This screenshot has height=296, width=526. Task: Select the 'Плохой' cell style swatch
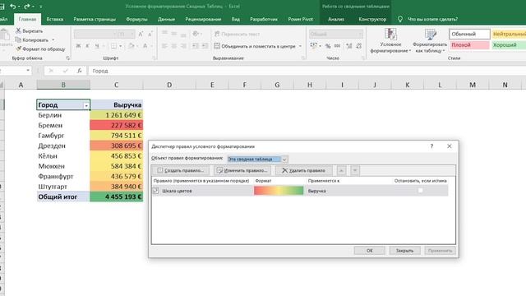(x=469, y=45)
